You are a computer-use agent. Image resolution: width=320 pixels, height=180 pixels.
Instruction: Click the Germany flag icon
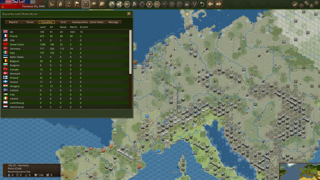click(6, 48)
